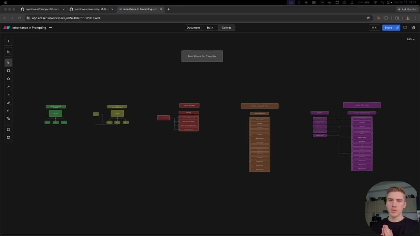Open the AI diagram generator tool
This screenshot has height=236, width=420.
tap(9, 52)
